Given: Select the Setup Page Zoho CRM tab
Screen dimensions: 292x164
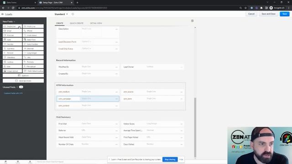Looking at the screenshot, I should [x=56, y=3].
